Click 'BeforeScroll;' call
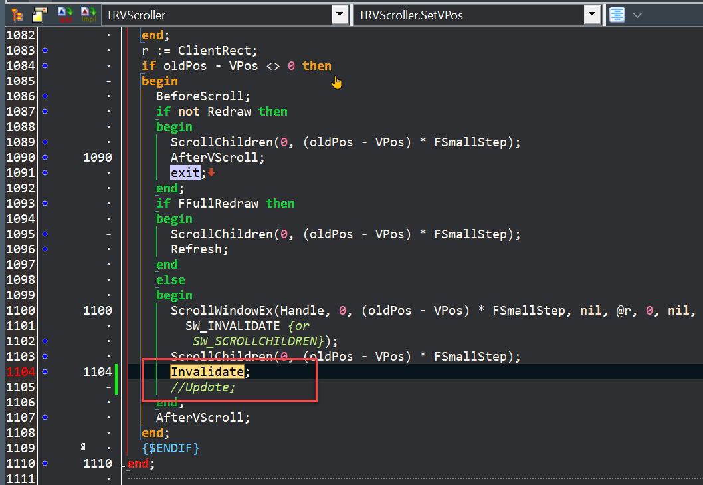Viewport: 703px width, 485px height. point(203,96)
